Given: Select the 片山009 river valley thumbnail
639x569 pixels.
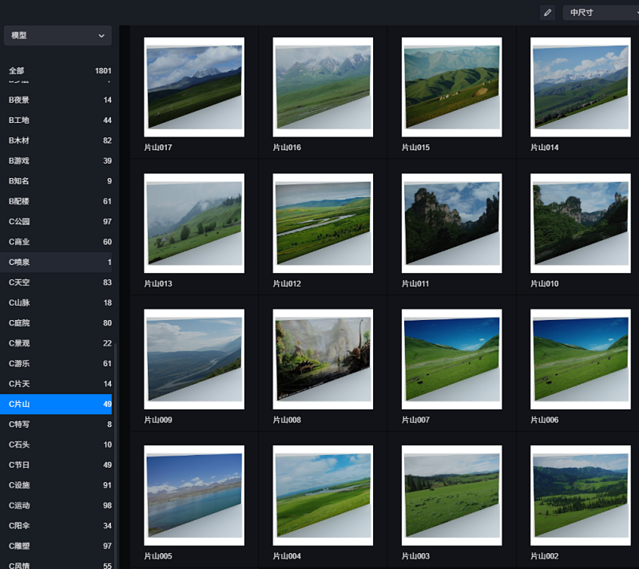Looking at the screenshot, I should coord(194,359).
